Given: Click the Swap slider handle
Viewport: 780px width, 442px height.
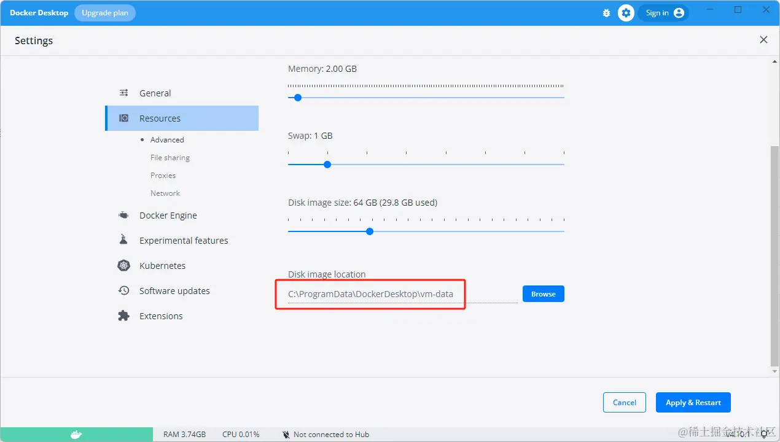Looking at the screenshot, I should (327, 165).
